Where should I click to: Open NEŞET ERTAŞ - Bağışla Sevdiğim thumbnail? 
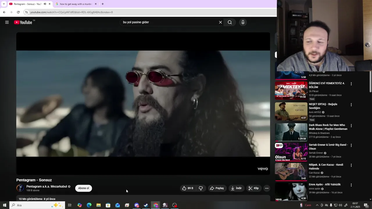click(291, 111)
